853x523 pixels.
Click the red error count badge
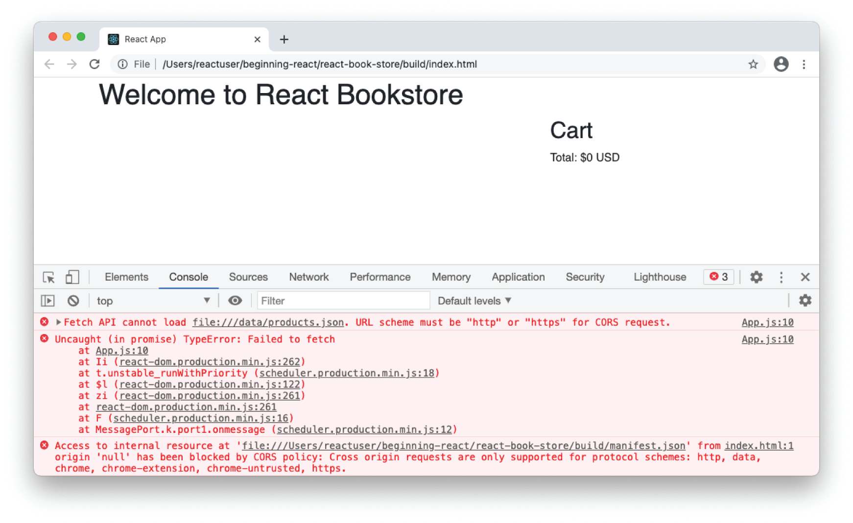[718, 277]
